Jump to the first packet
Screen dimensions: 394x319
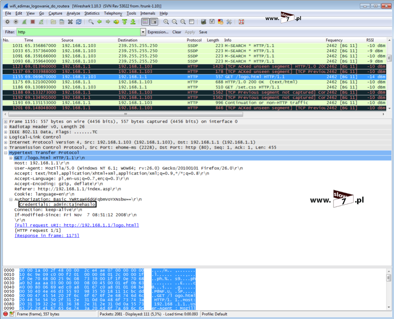tap(125, 22)
